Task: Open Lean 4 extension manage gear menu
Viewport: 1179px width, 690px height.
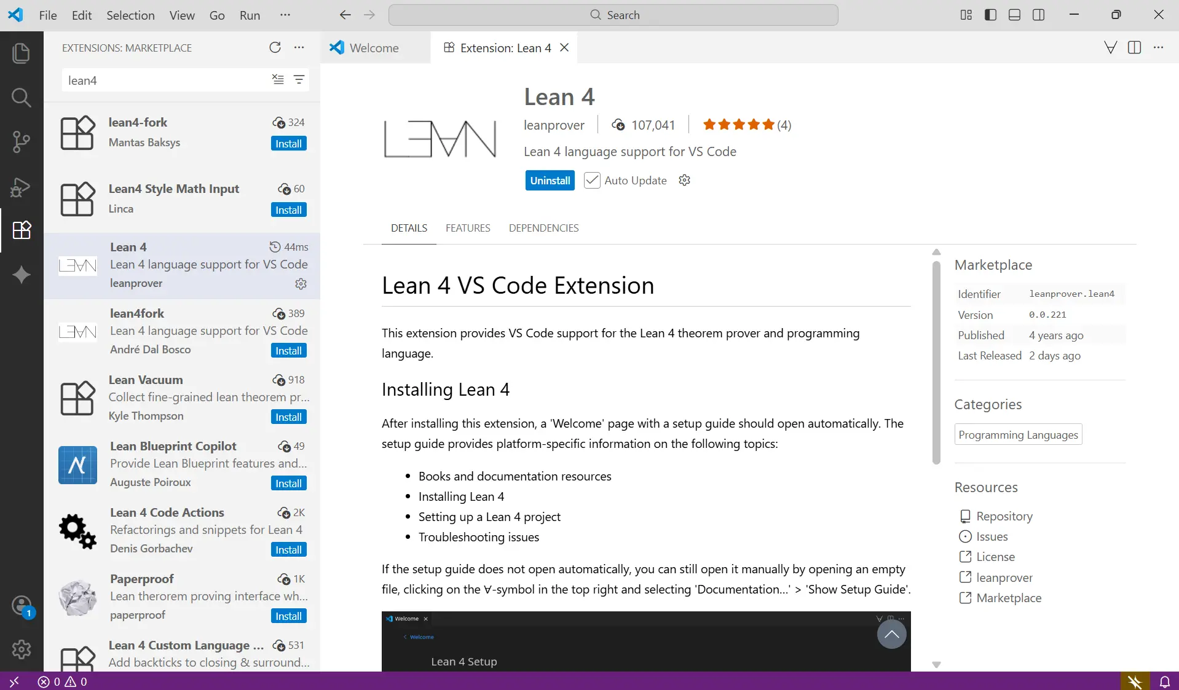Action: pyautogui.click(x=684, y=181)
